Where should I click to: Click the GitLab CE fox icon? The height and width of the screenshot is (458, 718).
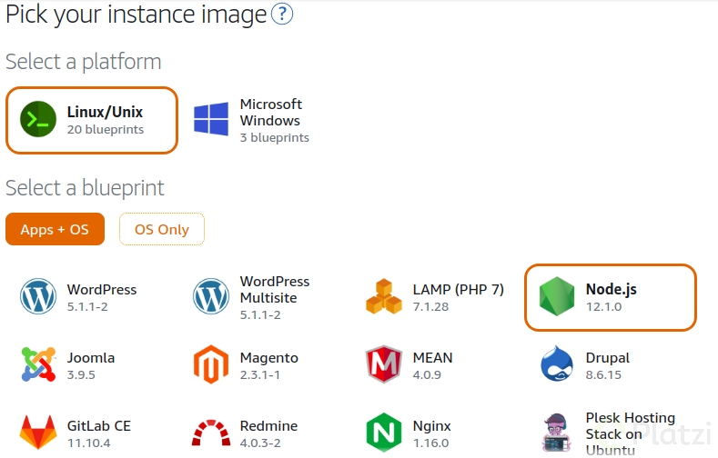click(x=38, y=432)
